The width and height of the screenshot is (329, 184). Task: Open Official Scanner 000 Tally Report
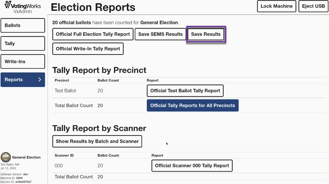coord(192,166)
